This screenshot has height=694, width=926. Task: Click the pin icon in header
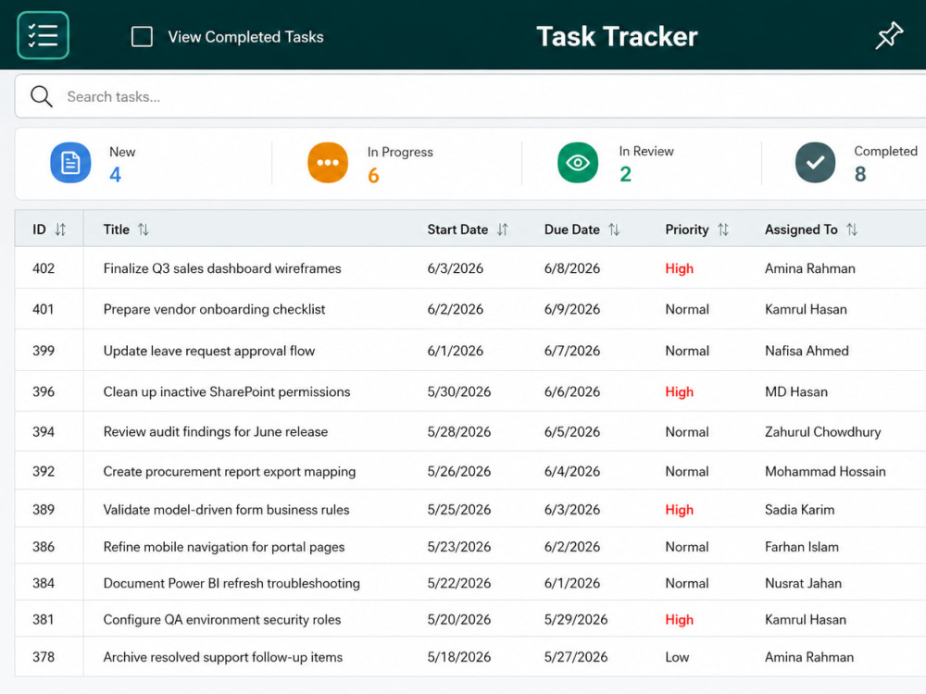pos(888,35)
